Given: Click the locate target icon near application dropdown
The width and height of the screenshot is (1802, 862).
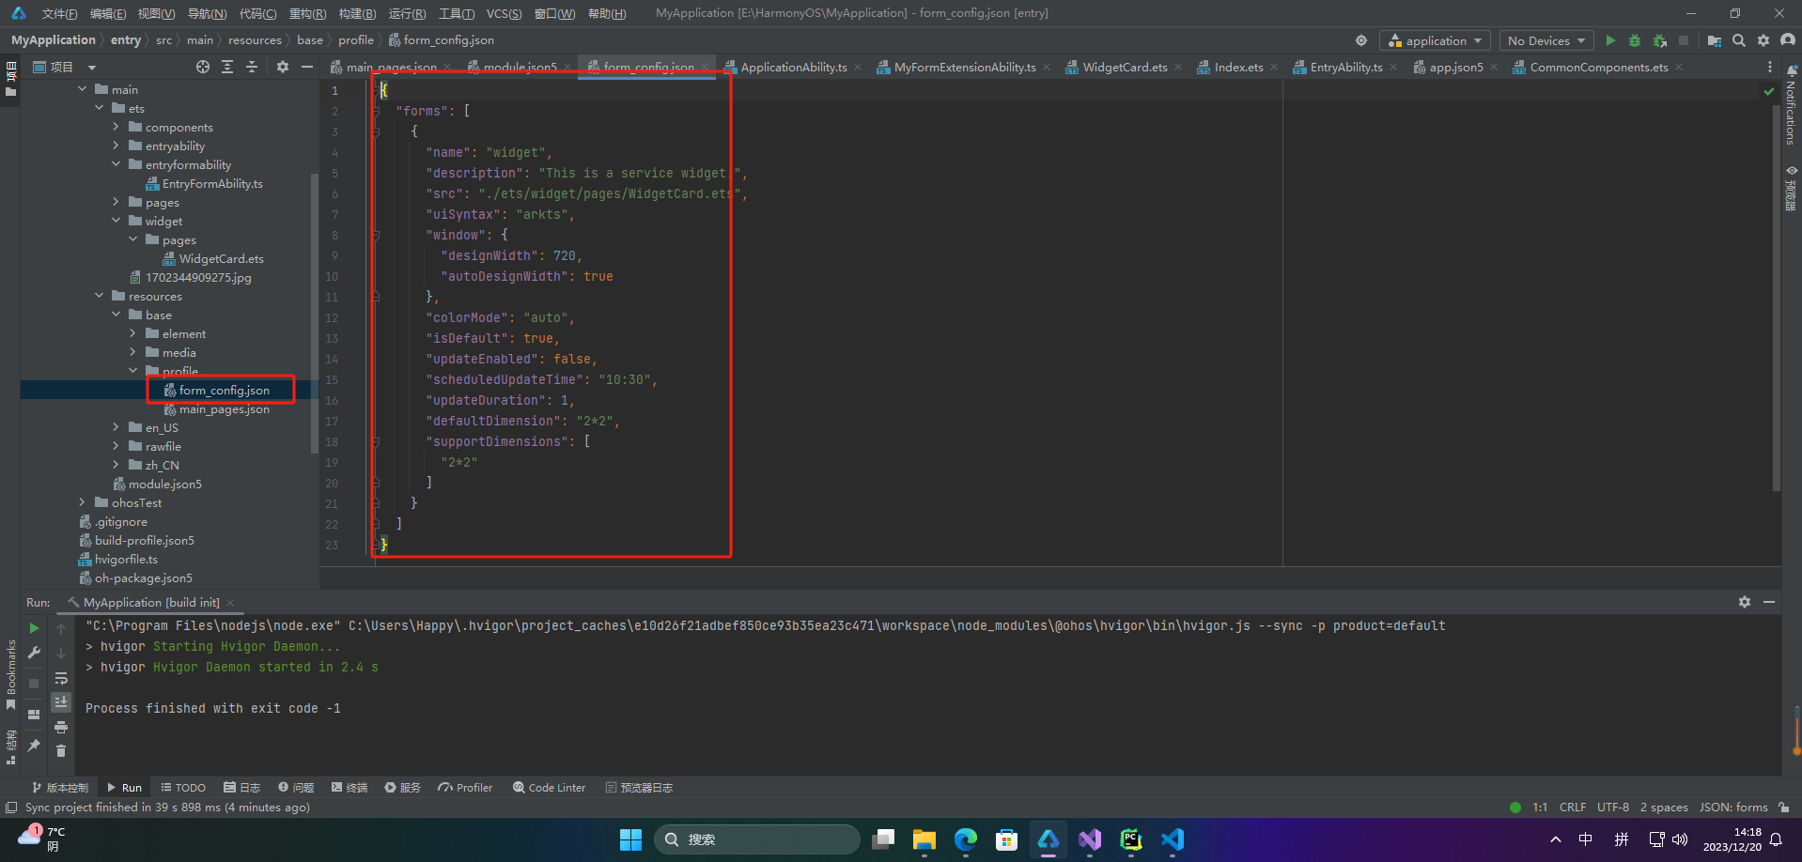Looking at the screenshot, I should 1361,40.
